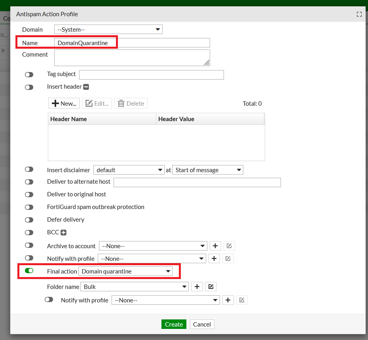Open Final action Domain quarantine dropdown
368x340 pixels.
click(125, 271)
